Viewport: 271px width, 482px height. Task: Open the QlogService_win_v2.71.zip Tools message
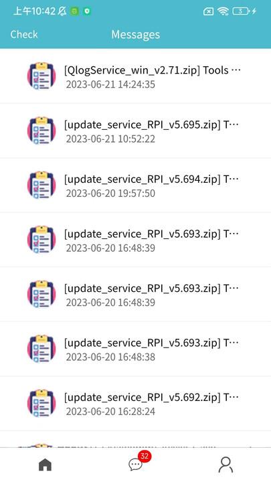pos(135,76)
